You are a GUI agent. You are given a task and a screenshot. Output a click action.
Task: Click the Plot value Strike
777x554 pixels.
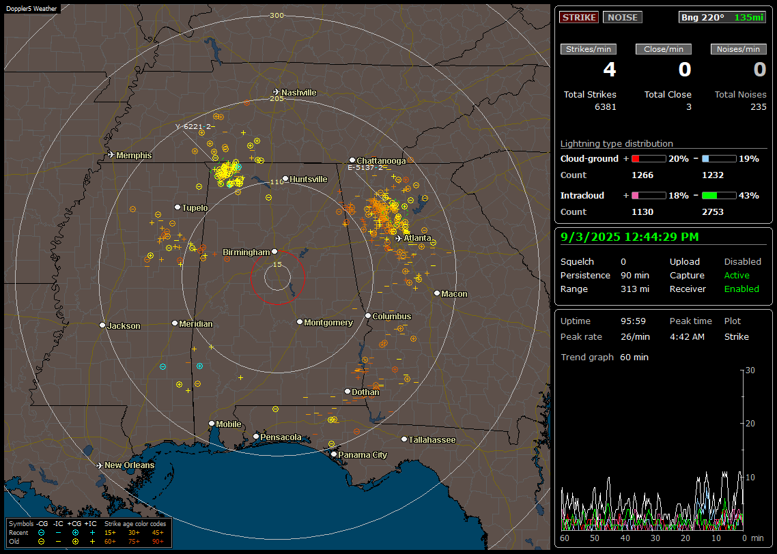click(x=736, y=336)
